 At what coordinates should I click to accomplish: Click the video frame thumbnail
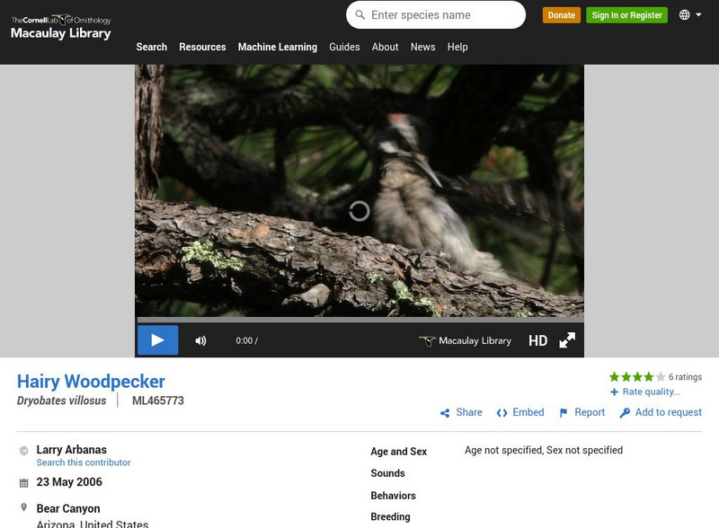pos(359,190)
